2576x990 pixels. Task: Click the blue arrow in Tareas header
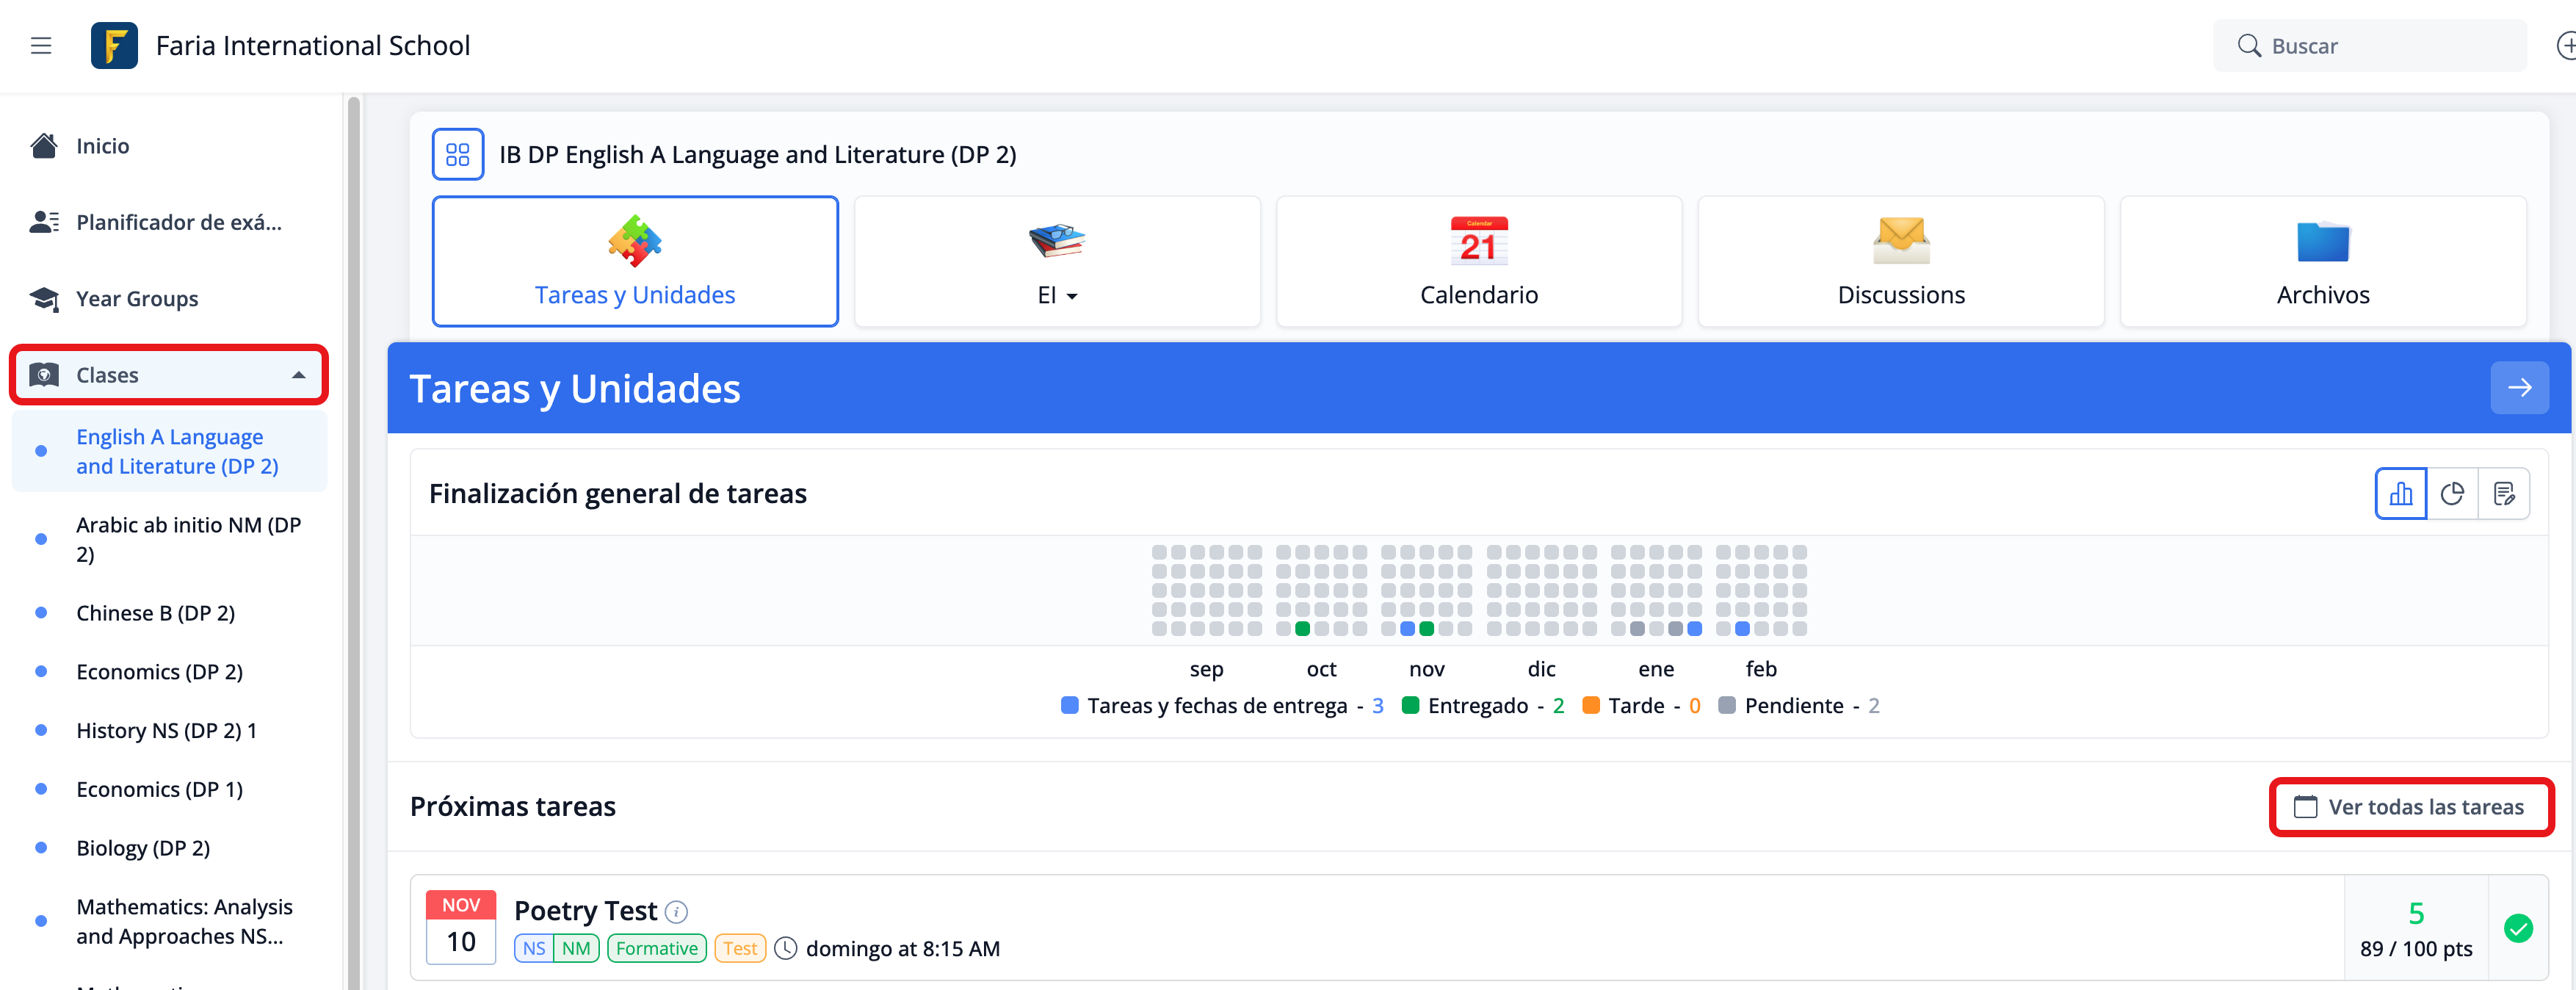click(x=2519, y=388)
